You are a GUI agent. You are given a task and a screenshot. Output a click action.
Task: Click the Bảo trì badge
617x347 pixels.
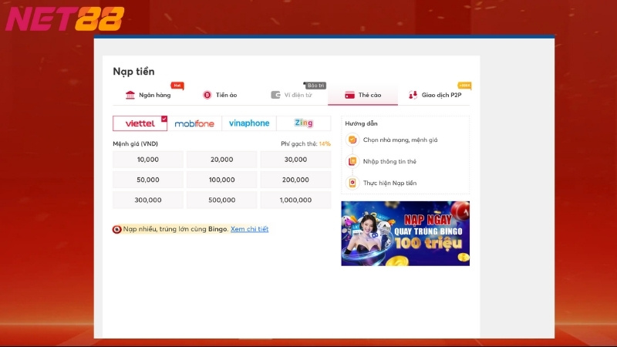coord(315,86)
